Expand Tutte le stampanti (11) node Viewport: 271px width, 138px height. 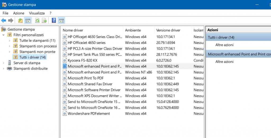point(10,41)
